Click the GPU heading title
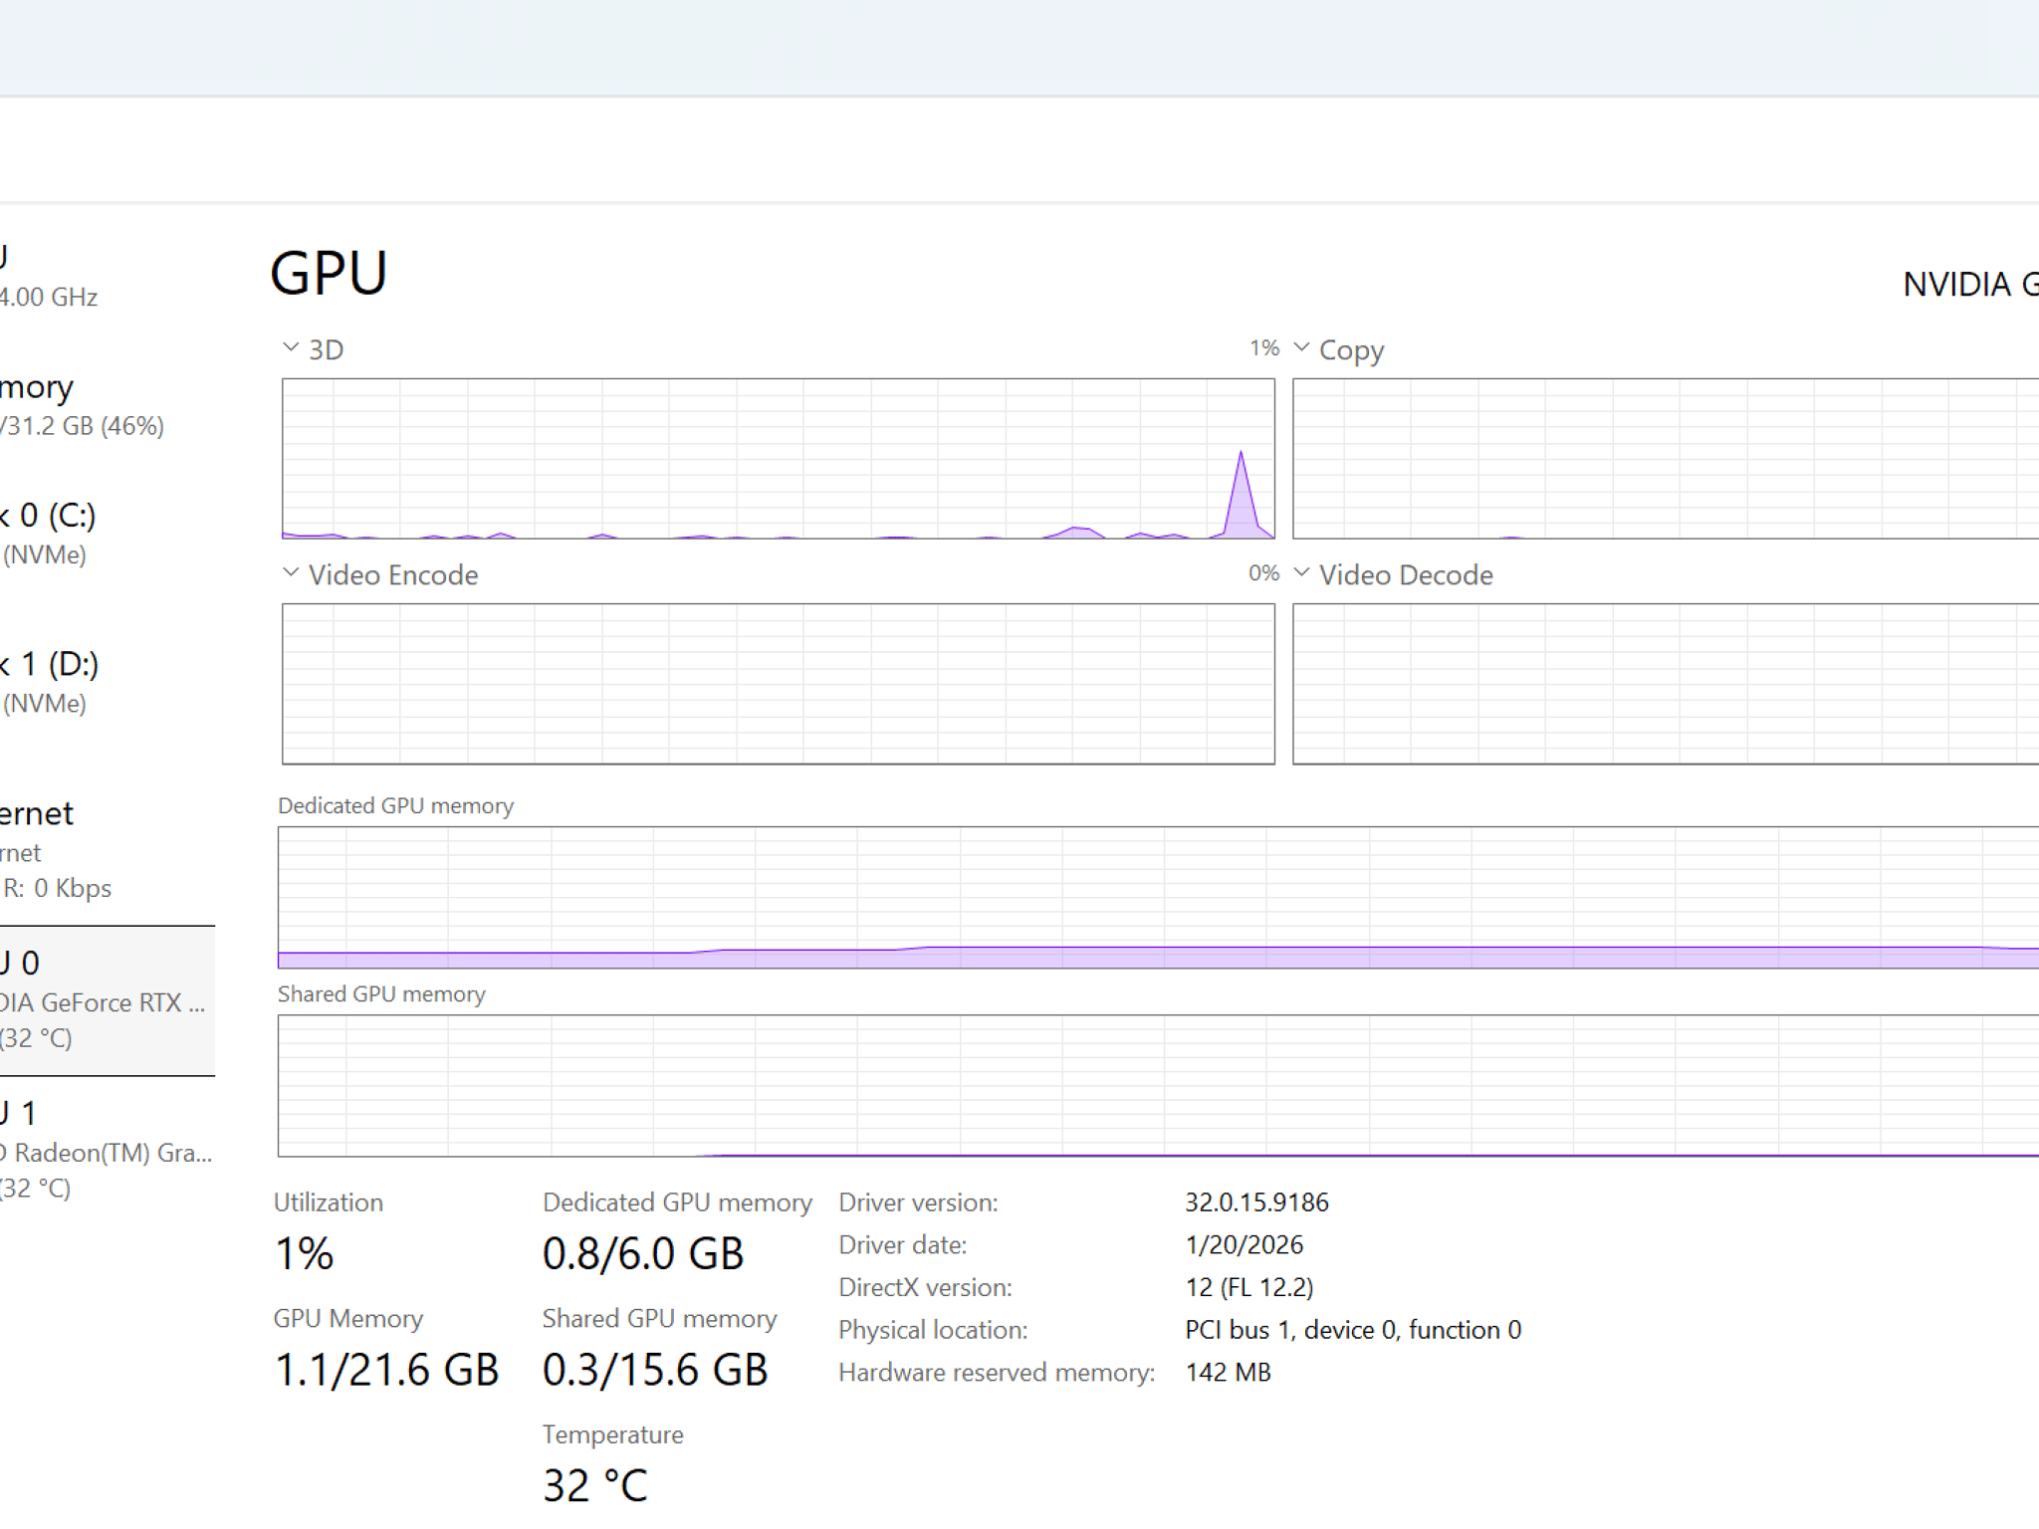Screen dimensions: 2039x1529 point(329,274)
